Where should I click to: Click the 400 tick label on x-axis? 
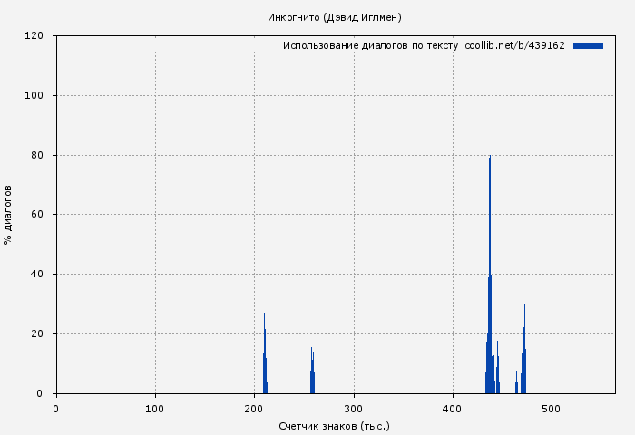(x=454, y=409)
